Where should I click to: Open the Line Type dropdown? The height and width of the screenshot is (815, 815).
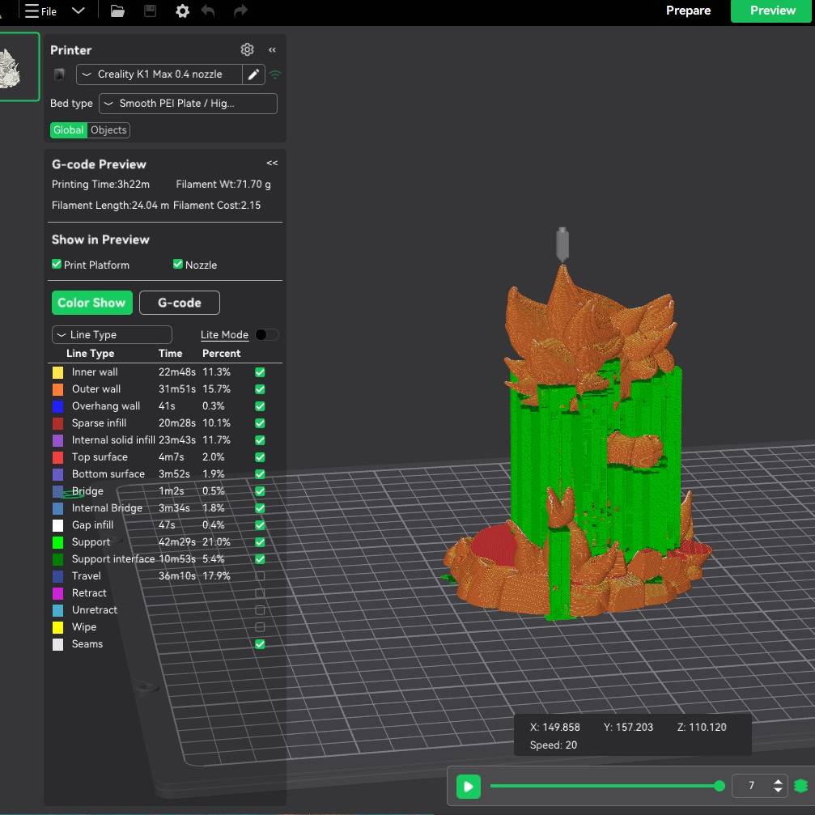coord(111,334)
